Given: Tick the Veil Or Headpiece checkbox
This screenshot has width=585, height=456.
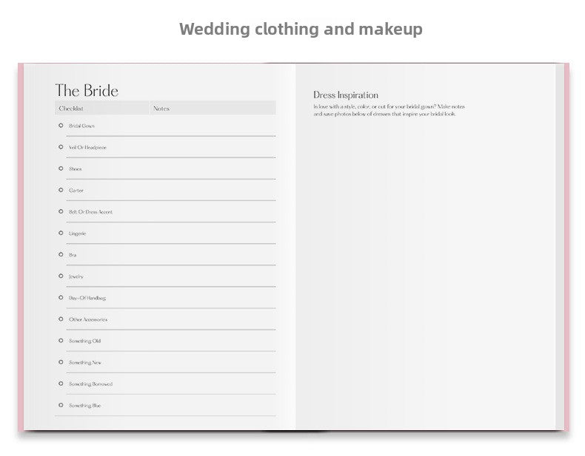Looking at the screenshot, I should coord(61,147).
